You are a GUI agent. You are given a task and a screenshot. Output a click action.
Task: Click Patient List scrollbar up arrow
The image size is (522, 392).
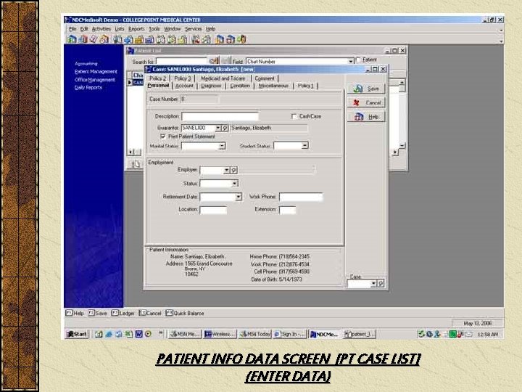(402, 82)
